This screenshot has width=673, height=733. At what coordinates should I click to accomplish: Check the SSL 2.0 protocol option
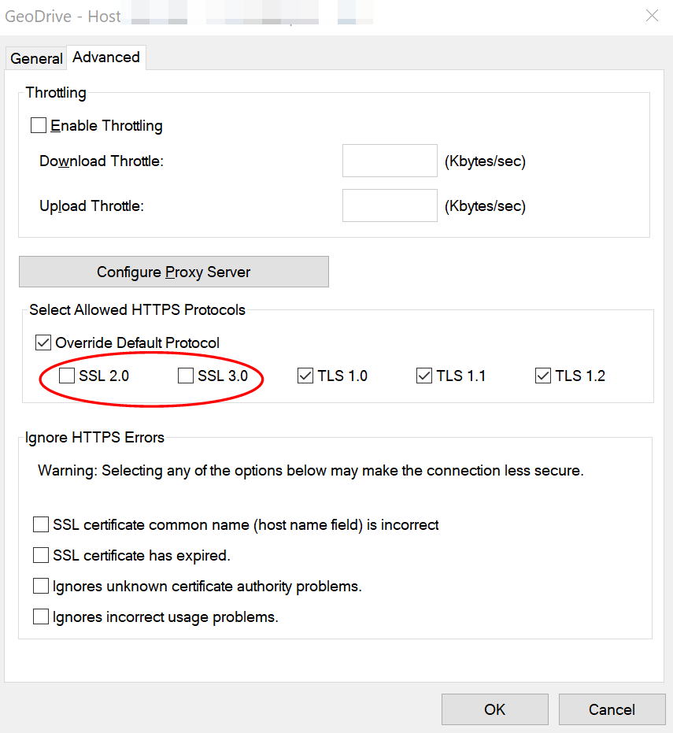tap(67, 376)
